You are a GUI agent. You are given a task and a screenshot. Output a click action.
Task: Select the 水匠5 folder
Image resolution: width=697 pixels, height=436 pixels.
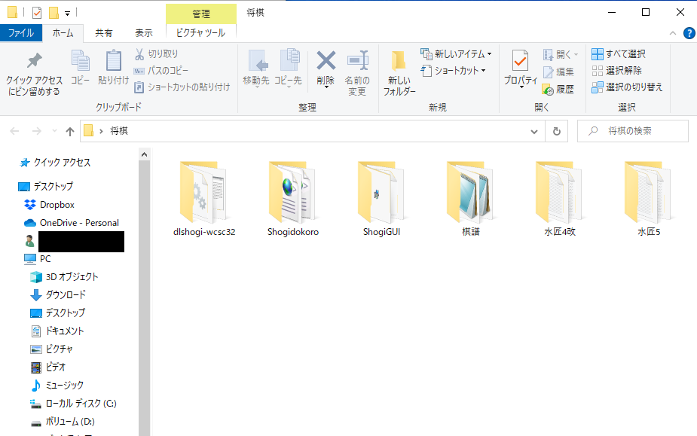(649, 199)
